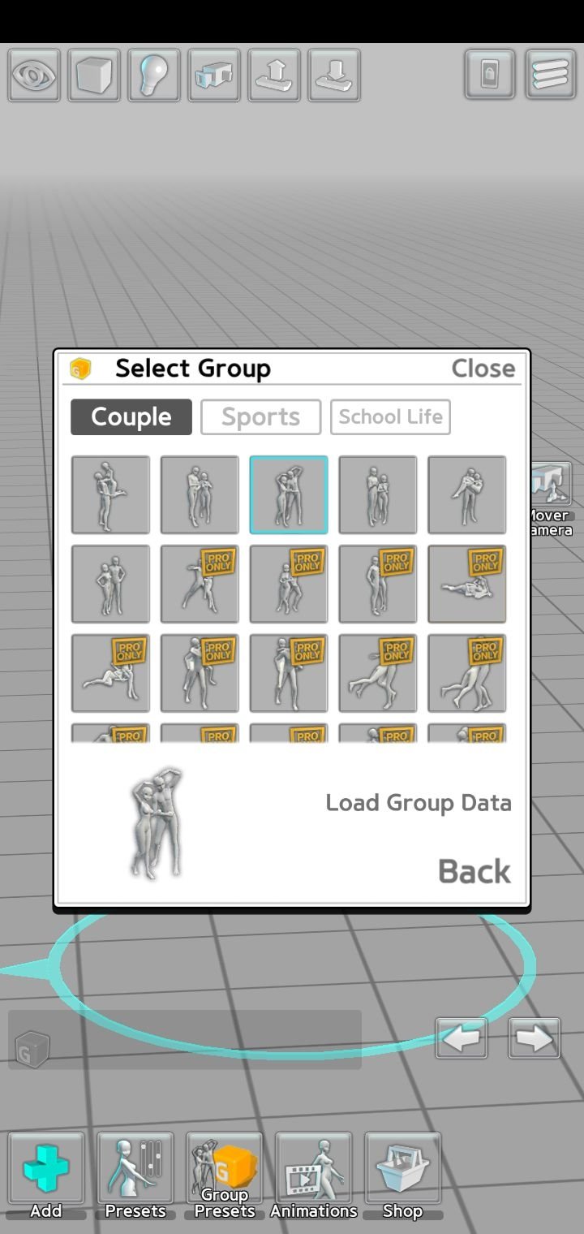Tap the right arrow button
The height and width of the screenshot is (1234, 584).
point(535,1038)
